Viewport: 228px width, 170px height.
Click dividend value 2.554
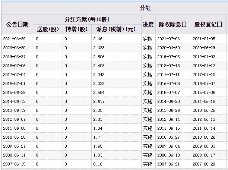[99, 92]
